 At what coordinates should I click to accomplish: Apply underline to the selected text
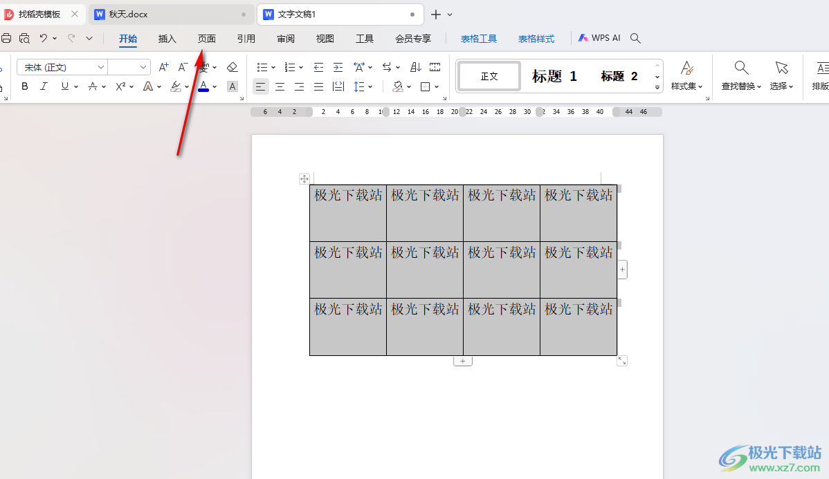[64, 86]
